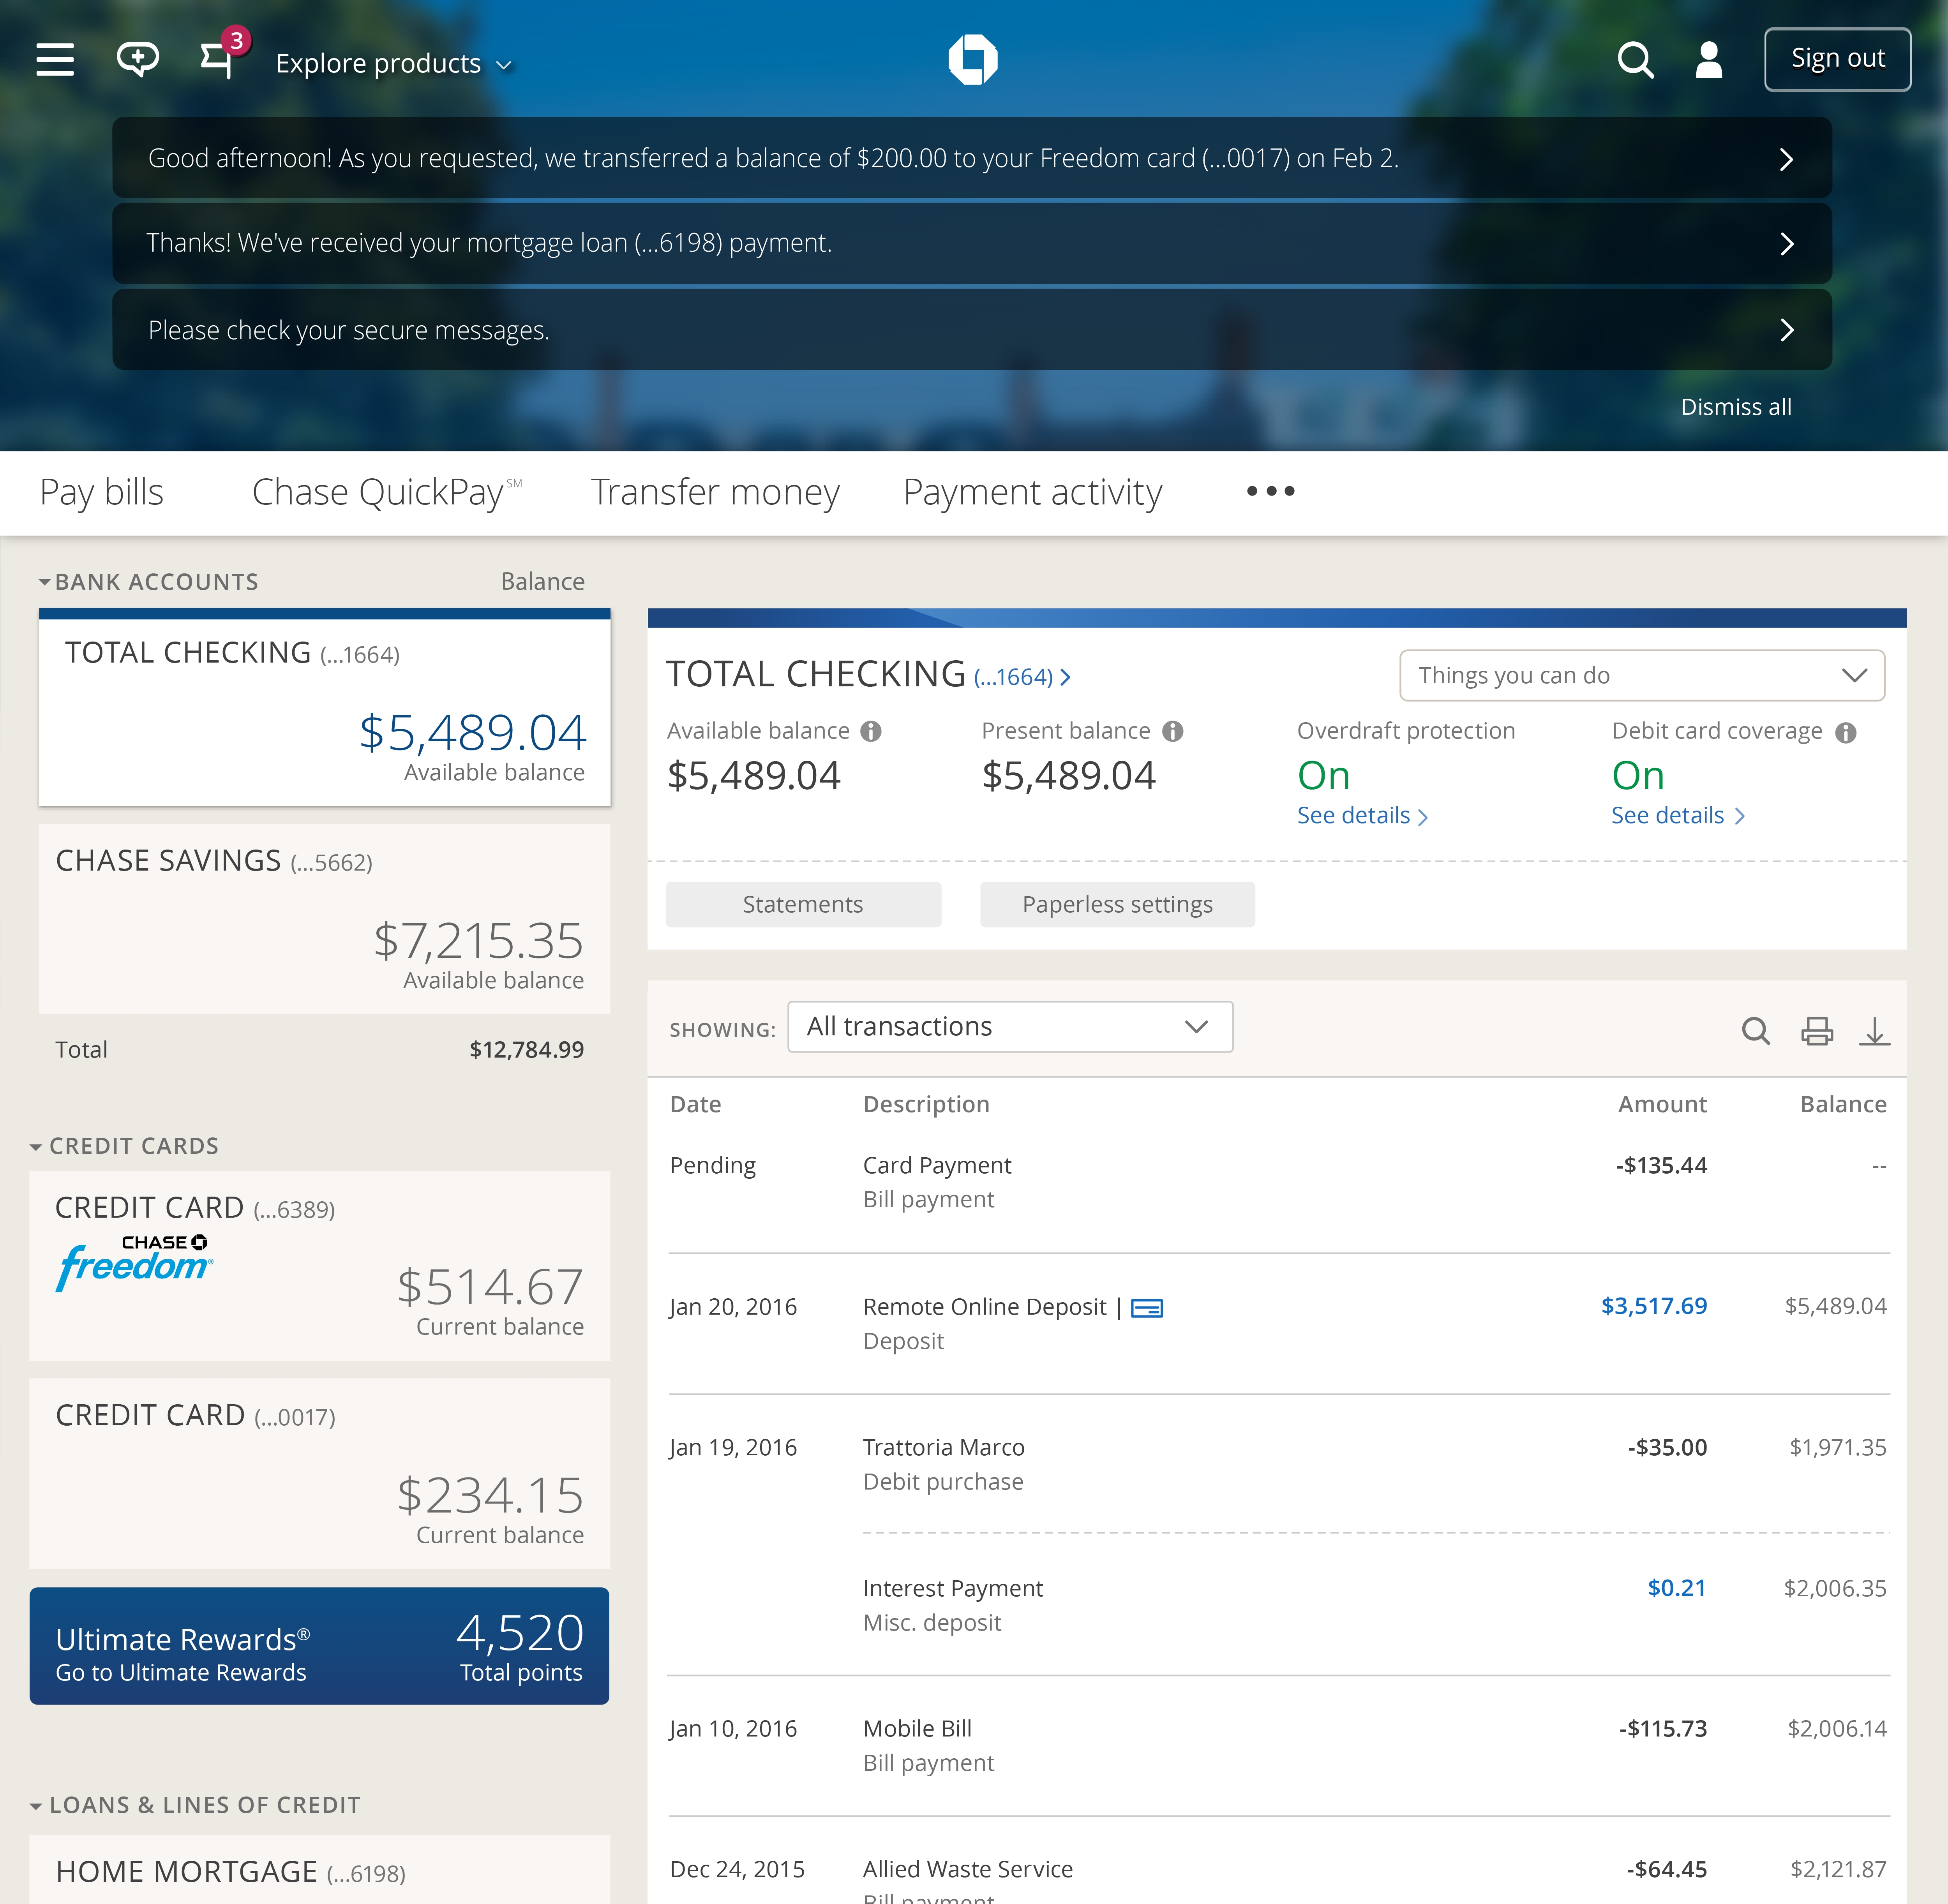1948x1904 pixels.
Task: Click the Statements button
Action: pyautogui.click(x=802, y=904)
